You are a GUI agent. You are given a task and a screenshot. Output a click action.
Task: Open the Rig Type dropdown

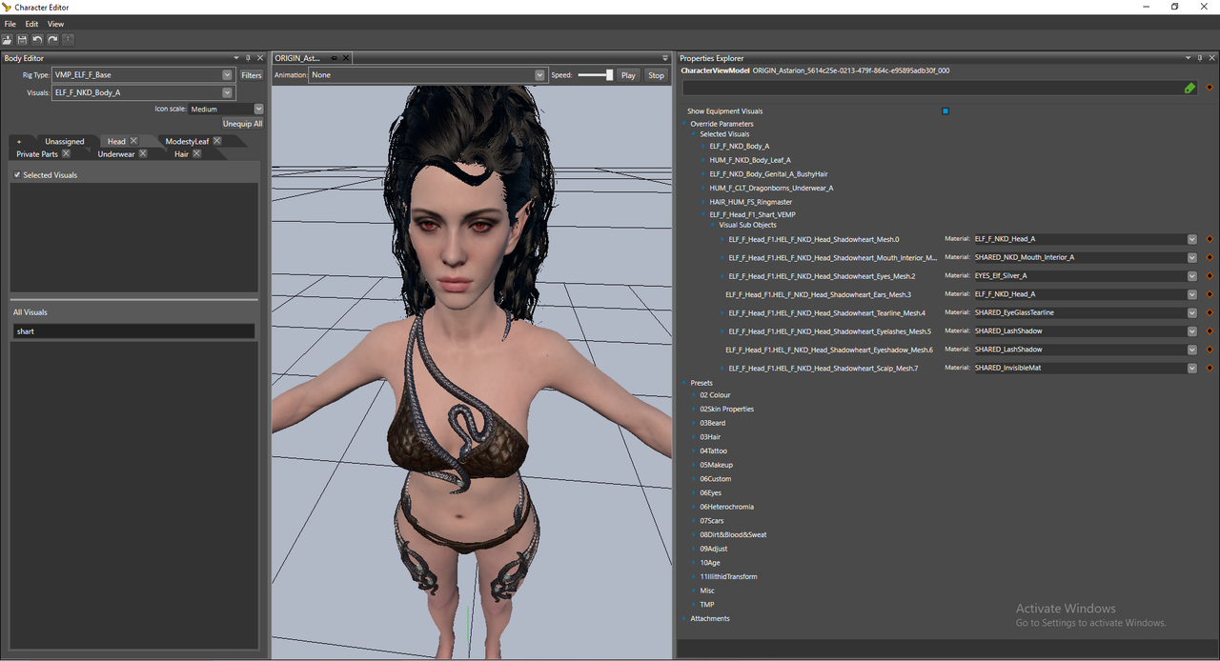227,74
